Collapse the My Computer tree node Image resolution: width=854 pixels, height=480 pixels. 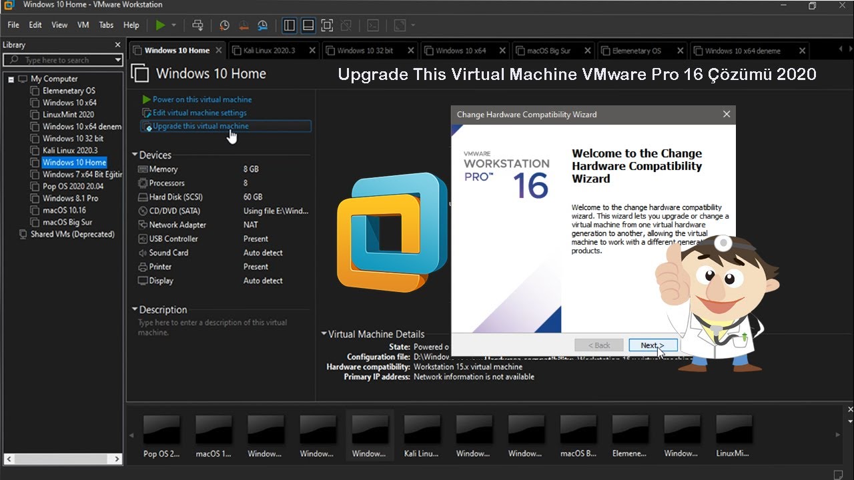coord(11,79)
